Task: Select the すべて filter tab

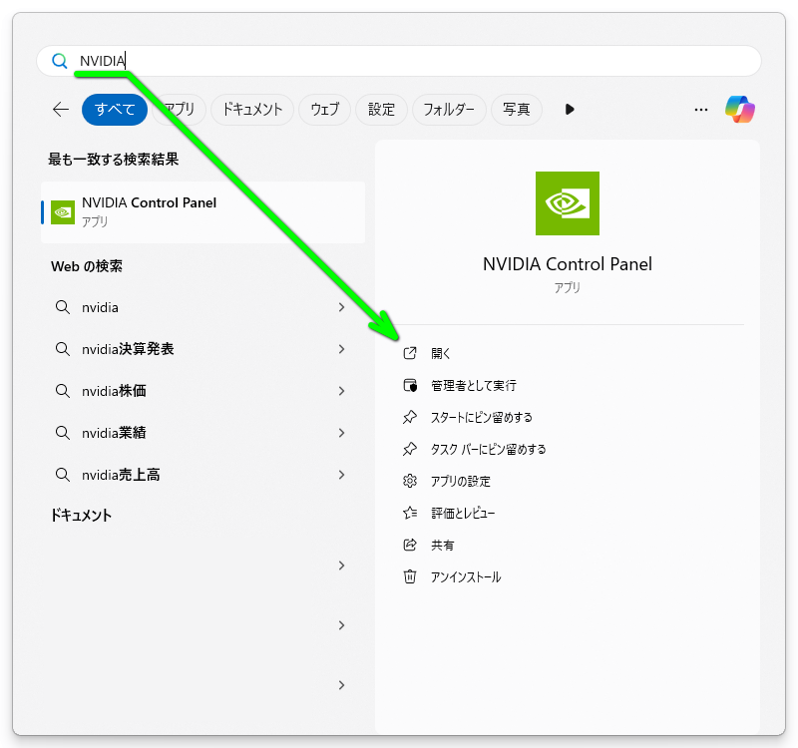Action: coord(115,110)
